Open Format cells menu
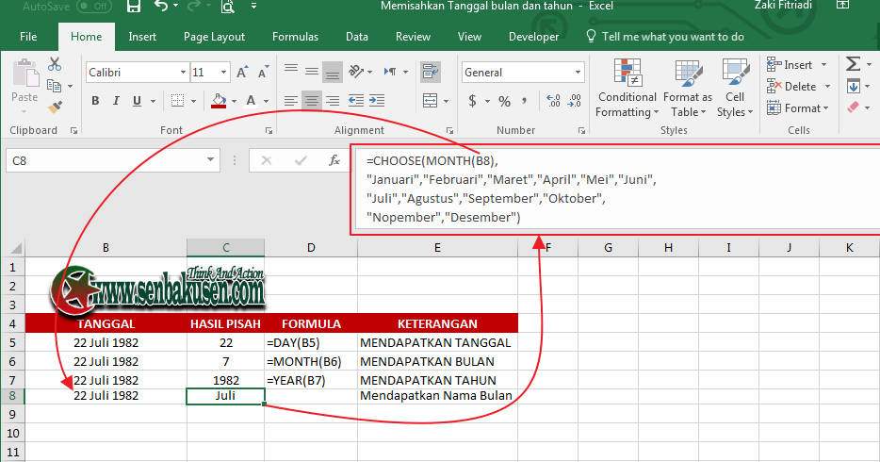This screenshot has height=462, width=880. point(798,107)
